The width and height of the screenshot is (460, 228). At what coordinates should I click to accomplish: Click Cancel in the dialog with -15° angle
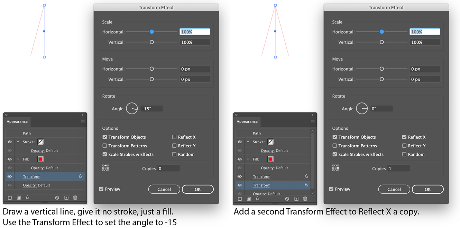[164, 189]
